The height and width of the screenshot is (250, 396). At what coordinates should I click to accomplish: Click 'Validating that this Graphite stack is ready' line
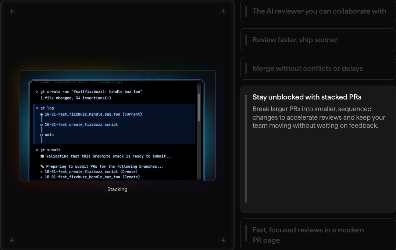point(106,156)
